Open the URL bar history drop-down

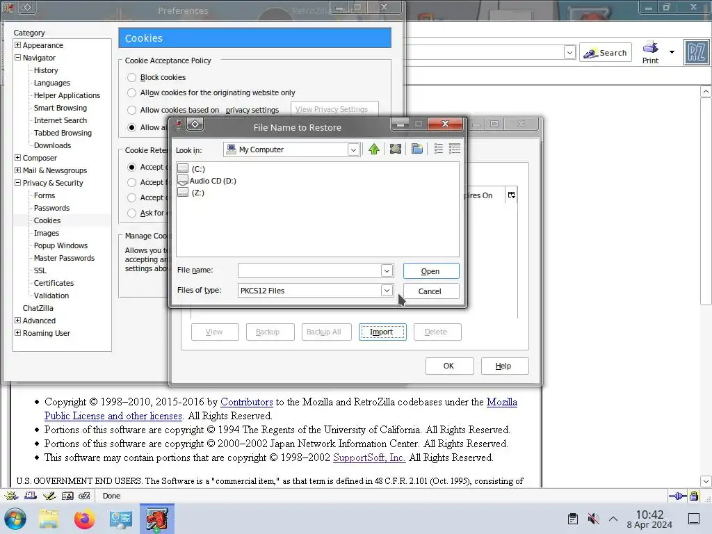[569, 53]
